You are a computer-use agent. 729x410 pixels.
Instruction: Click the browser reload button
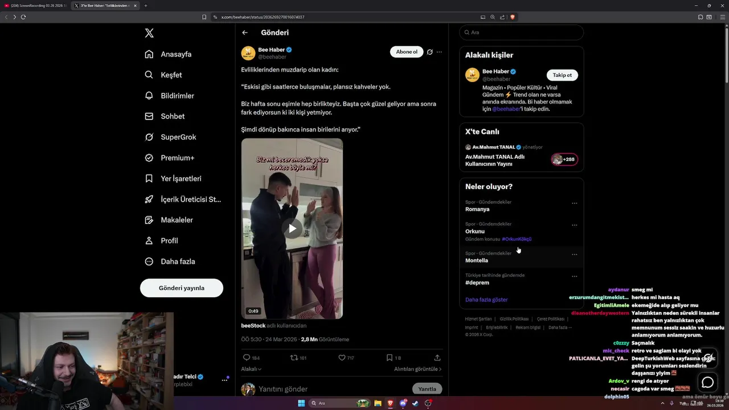click(23, 17)
